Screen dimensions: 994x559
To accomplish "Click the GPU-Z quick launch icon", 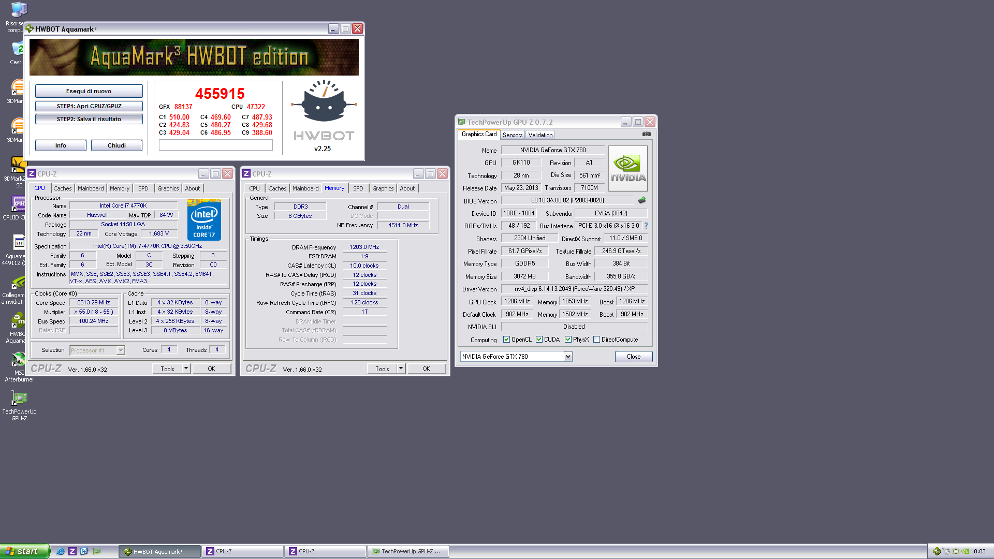I will [97, 551].
